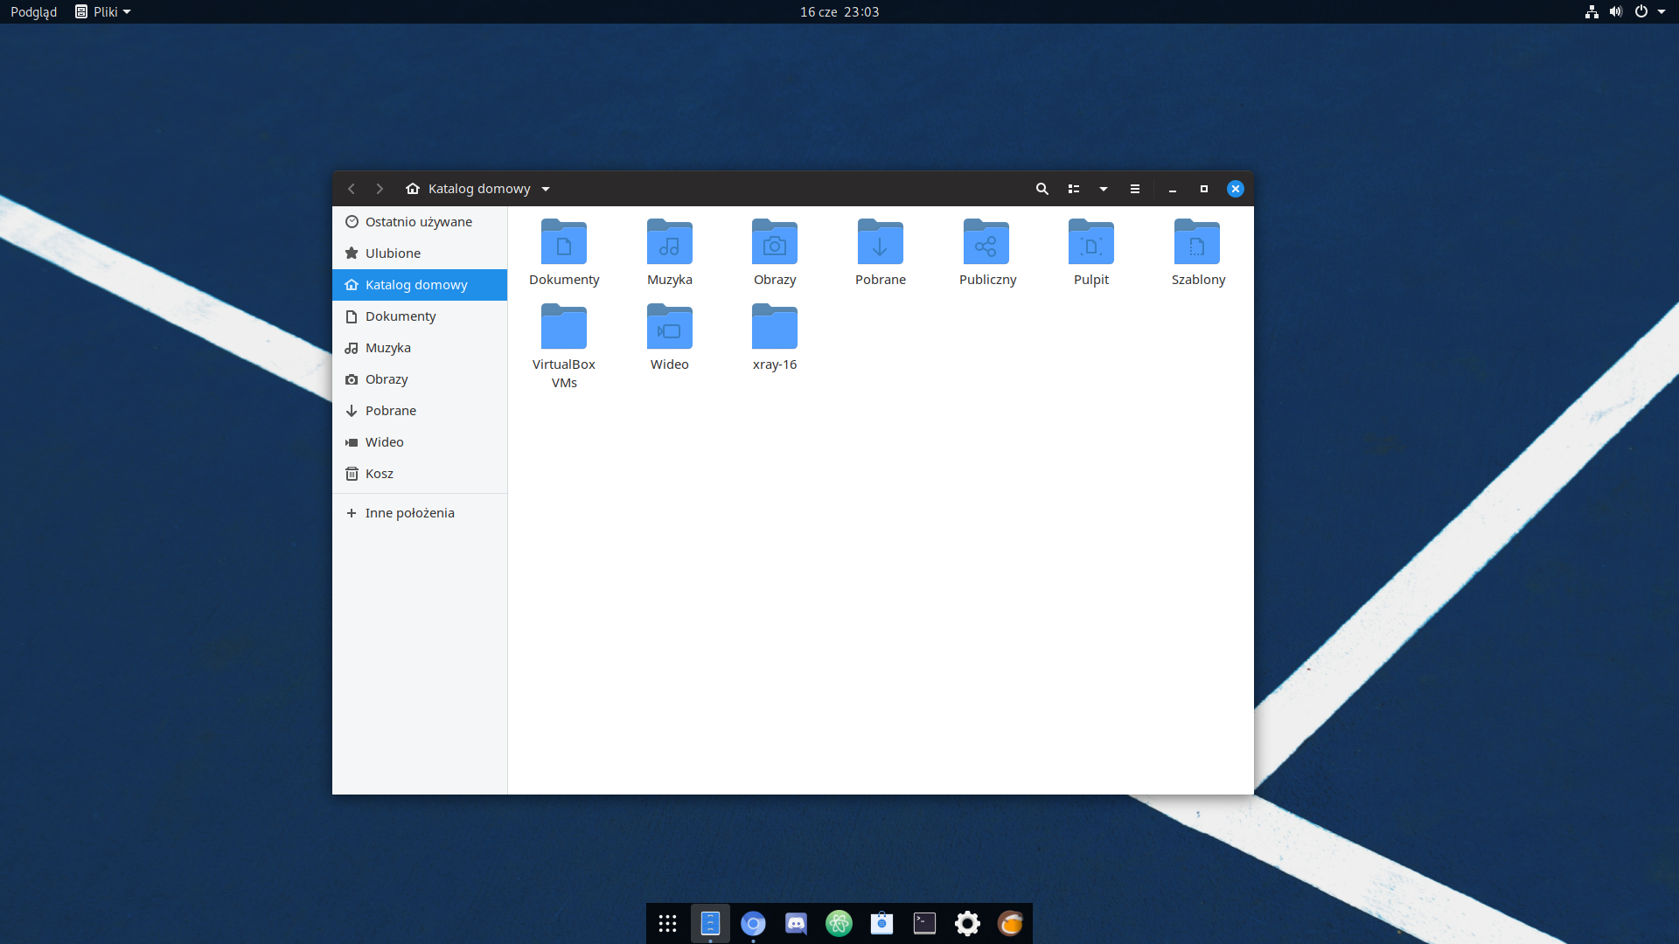The height and width of the screenshot is (944, 1679).
Task: Maximize the Files window
Action: pyautogui.click(x=1204, y=189)
